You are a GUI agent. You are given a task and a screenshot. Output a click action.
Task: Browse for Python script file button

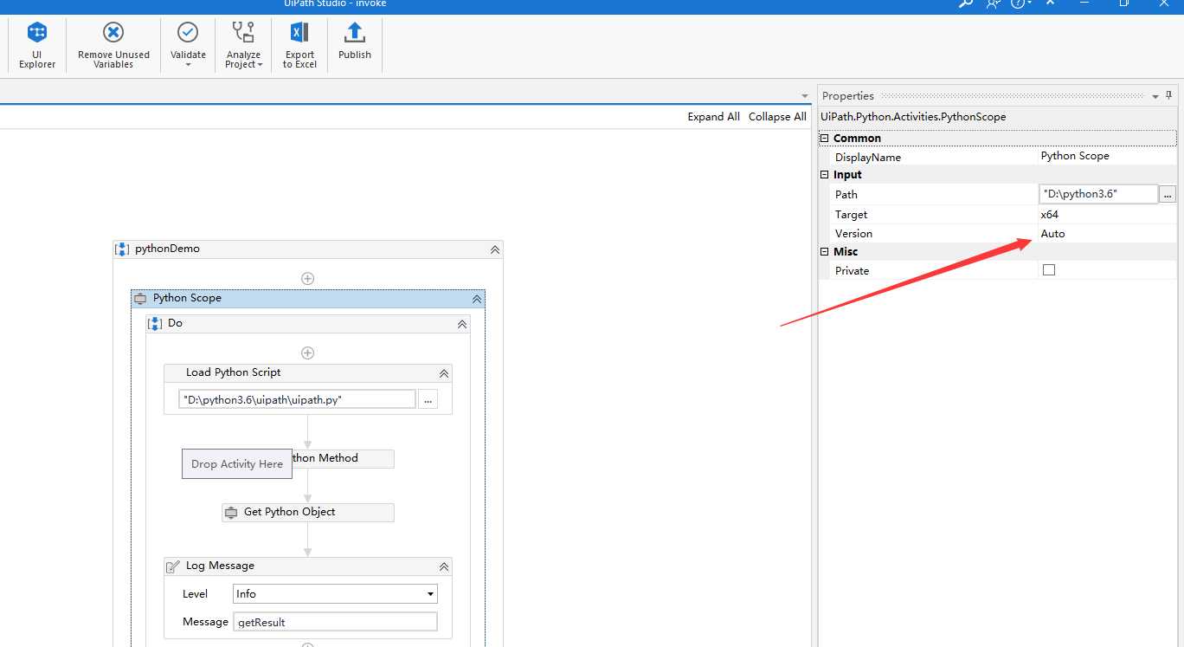pos(428,399)
